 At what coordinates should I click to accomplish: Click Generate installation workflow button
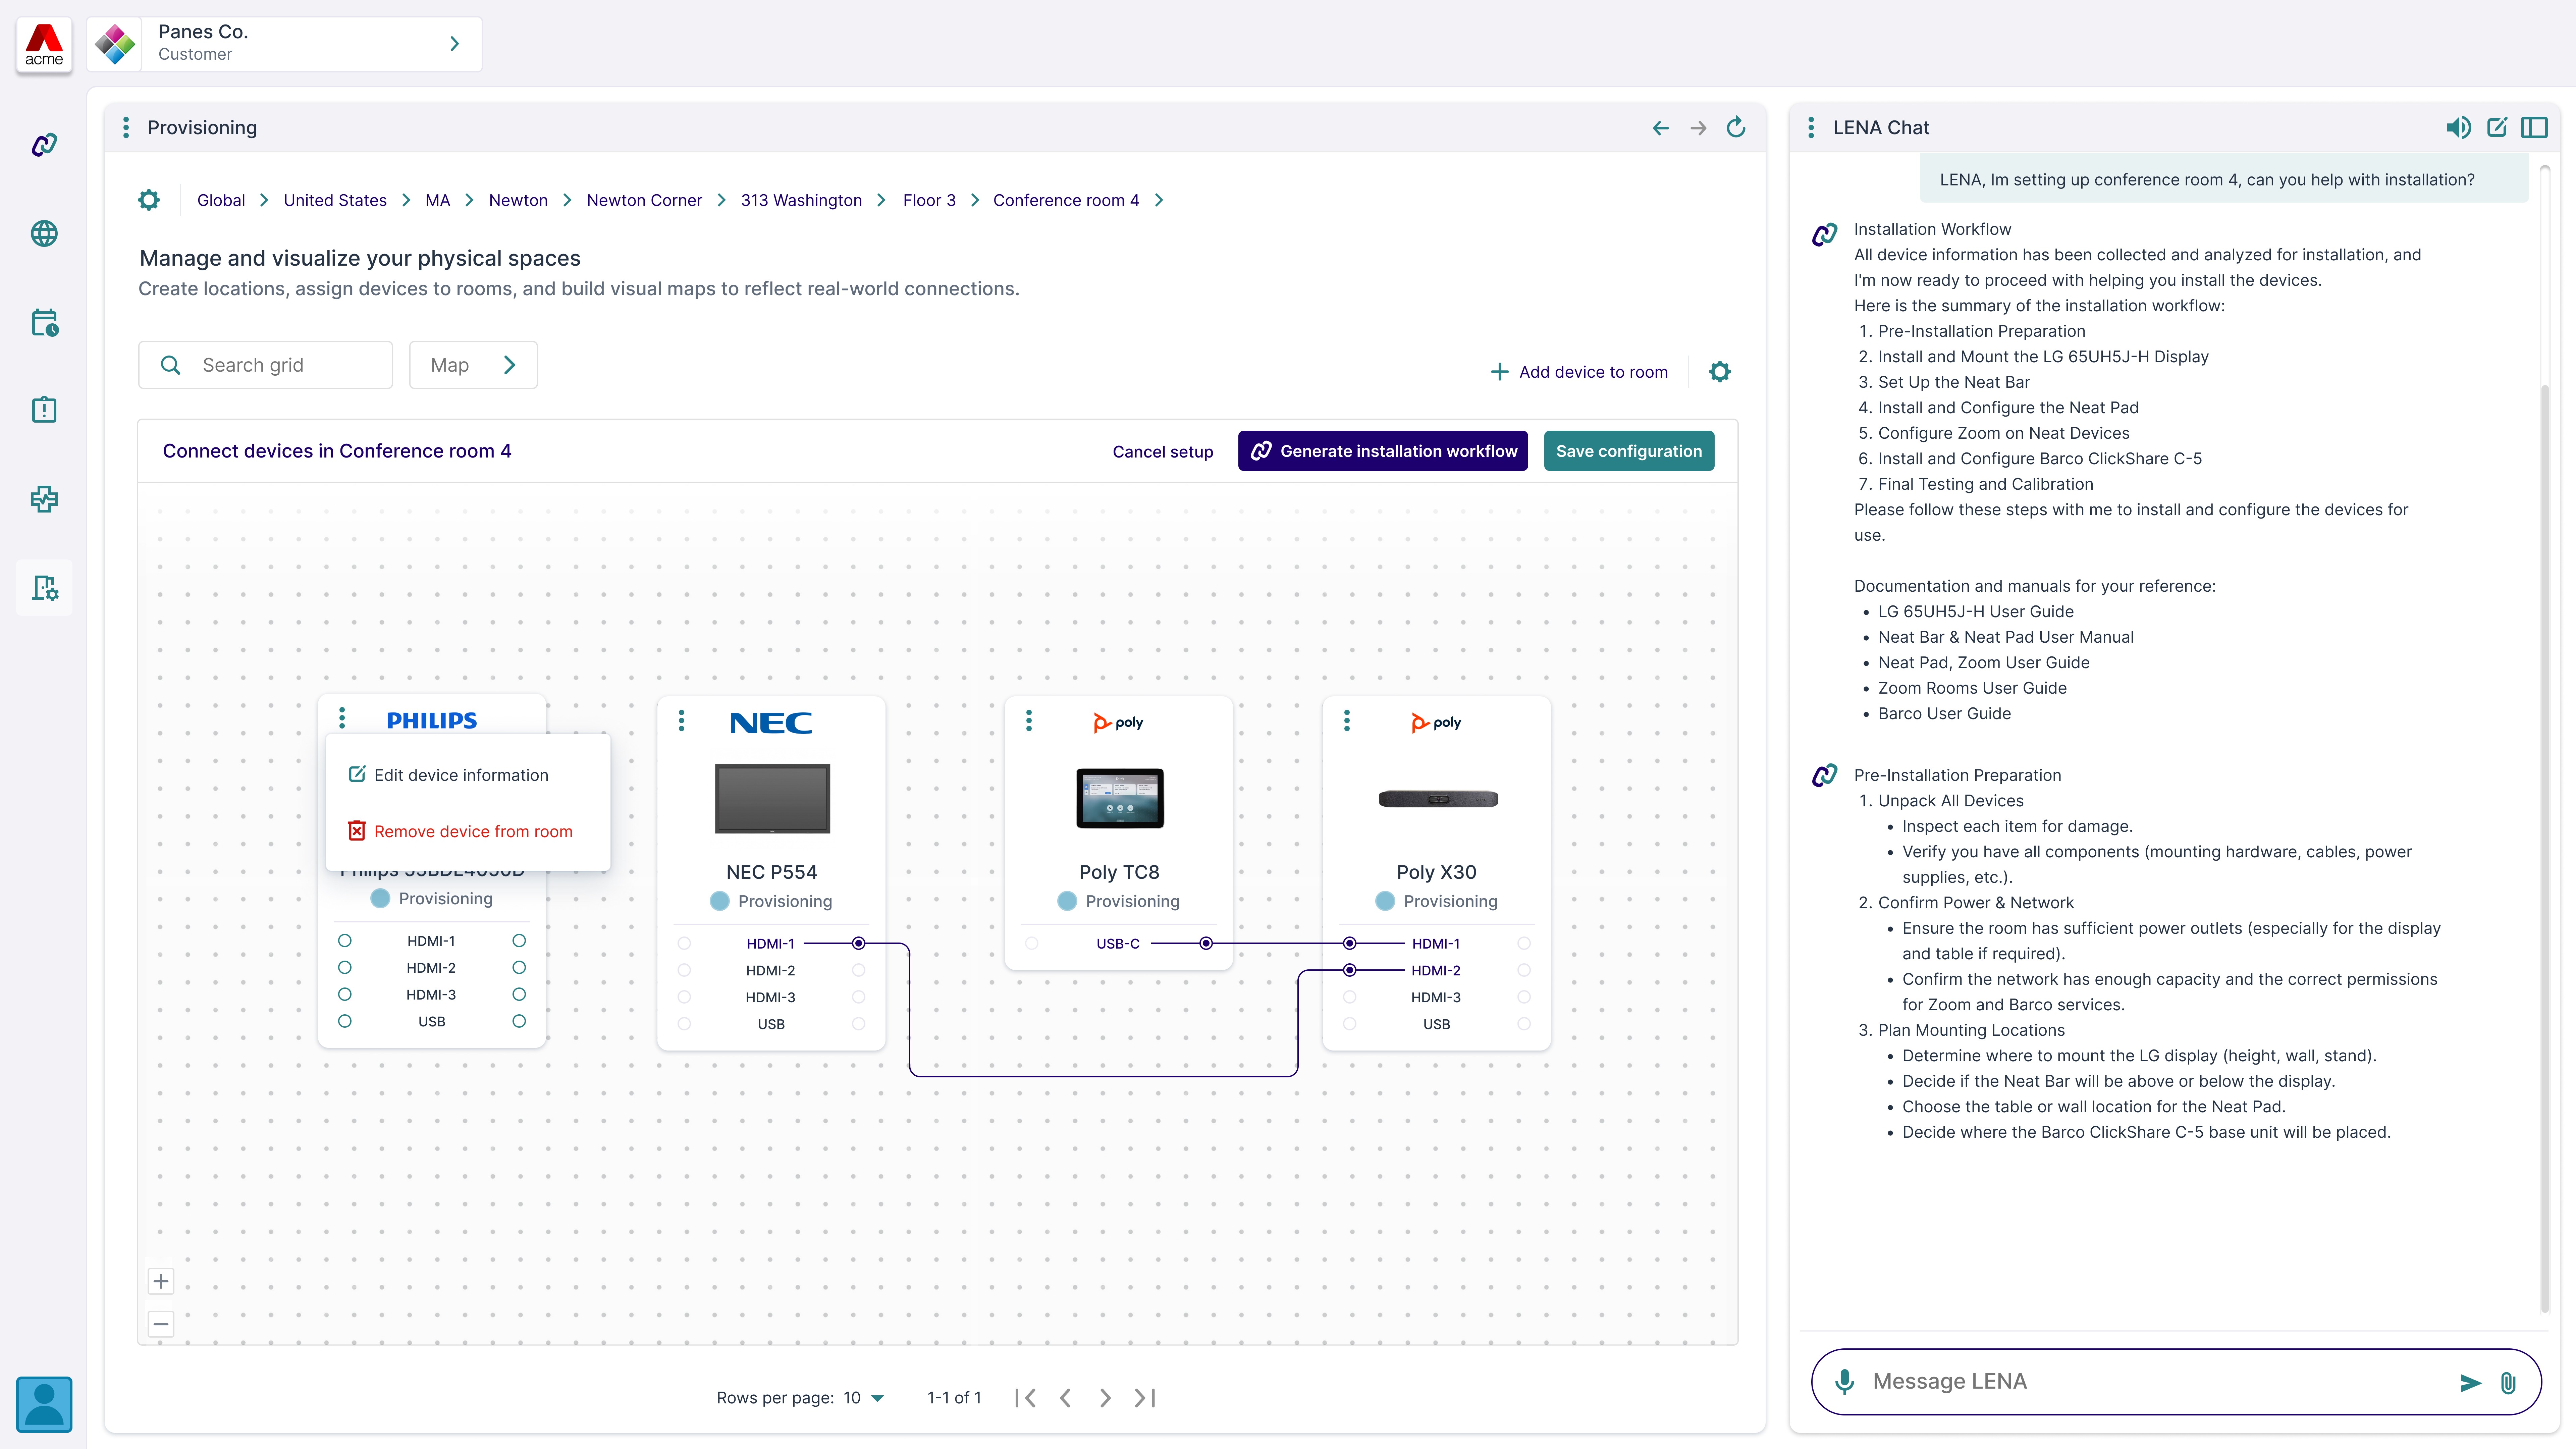[x=1383, y=451]
